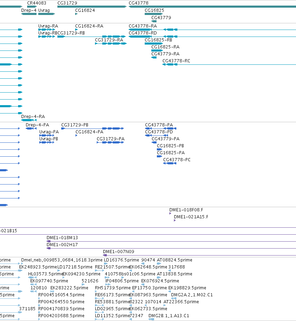Viewport: 296px width, 321px height.
Task: Select transcript CG31729-RB
Action: (x=71, y=33)
